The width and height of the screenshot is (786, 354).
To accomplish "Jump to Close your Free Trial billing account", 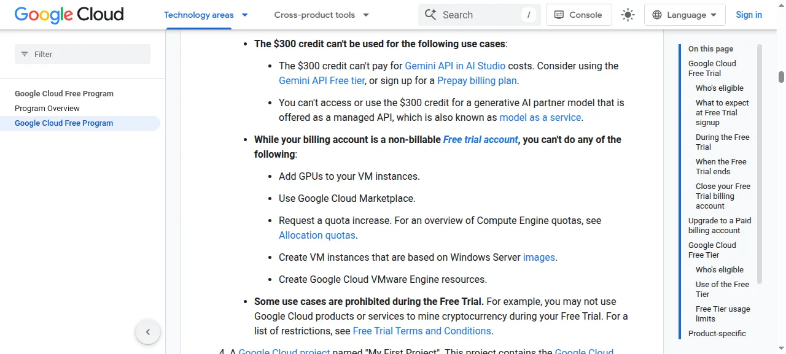I will (723, 196).
